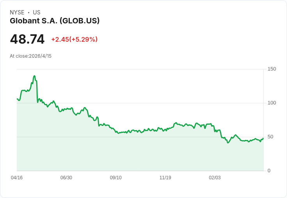Click the lowest dip of the price line
This screenshot has width=287, height=198.
tap(228, 143)
